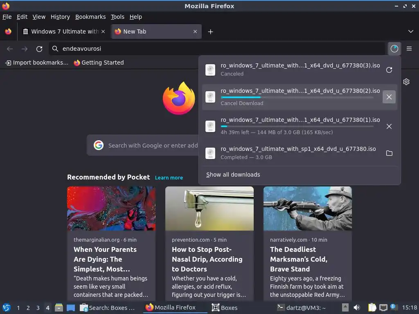Image resolution: width=419 pixels, height=314 pixels.
Task: Open a new tab with plus button
Action: coord(211,32)
